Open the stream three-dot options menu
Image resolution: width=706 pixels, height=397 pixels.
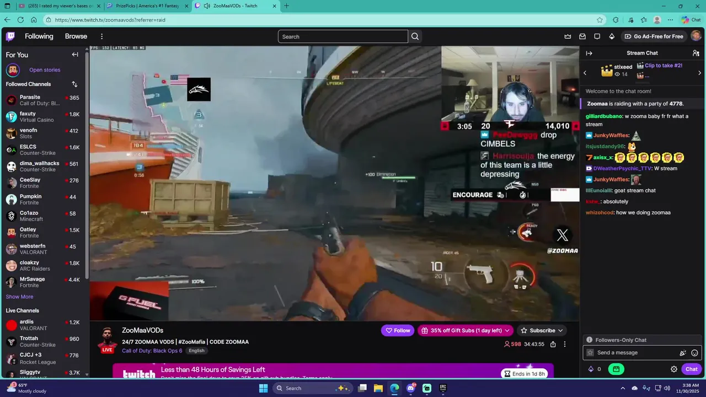coord(564,344)
